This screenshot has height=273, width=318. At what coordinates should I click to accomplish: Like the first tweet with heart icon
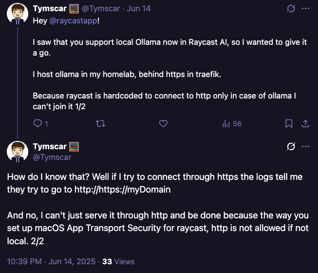pyautogui.click(x=164, y=123)
